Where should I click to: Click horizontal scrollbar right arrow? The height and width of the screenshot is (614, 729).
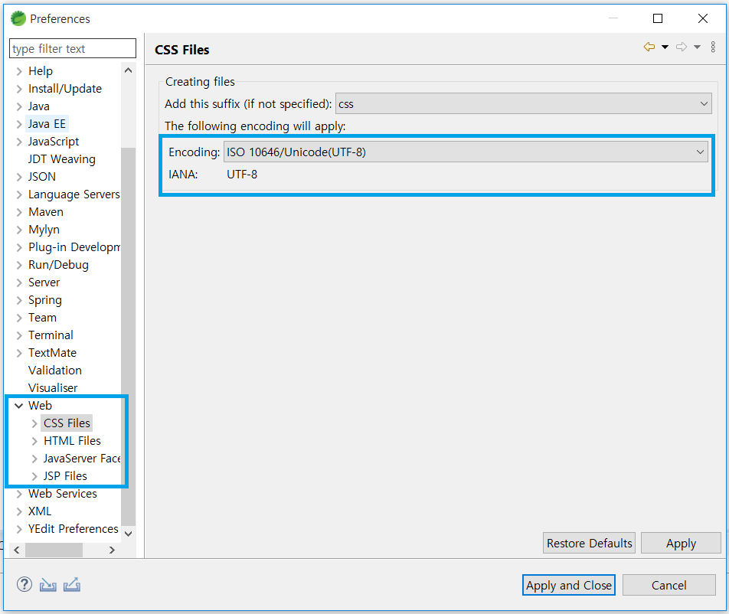tap(112, 550)
